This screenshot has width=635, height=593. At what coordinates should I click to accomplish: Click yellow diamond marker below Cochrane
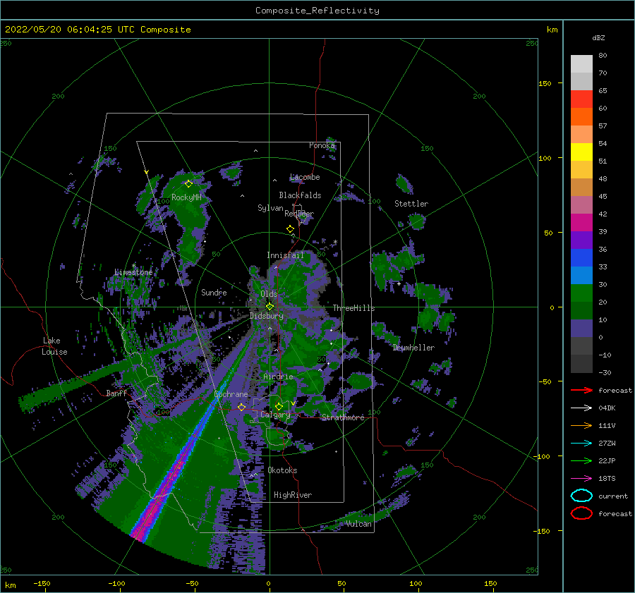click(242, 407)
